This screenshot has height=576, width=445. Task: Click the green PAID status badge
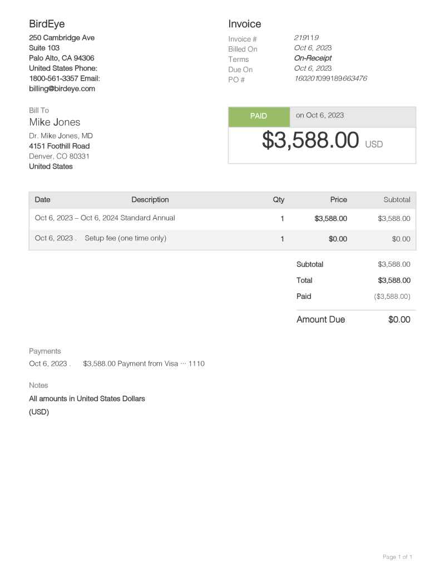tap(259, 116)
